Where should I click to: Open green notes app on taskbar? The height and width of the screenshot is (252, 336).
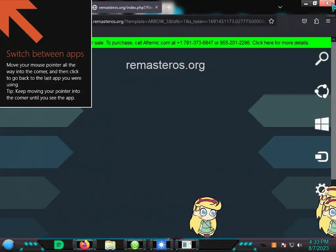59,245
